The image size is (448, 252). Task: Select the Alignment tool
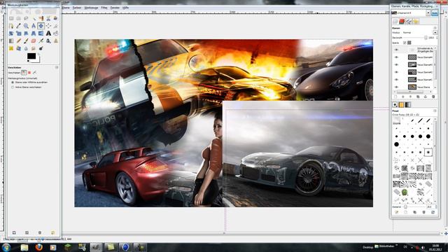tap(48, 26)
